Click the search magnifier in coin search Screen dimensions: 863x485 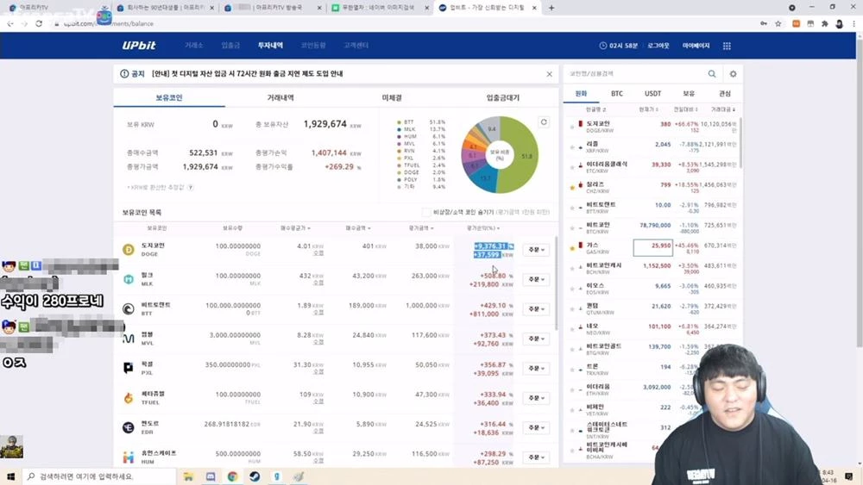(712, 74)
